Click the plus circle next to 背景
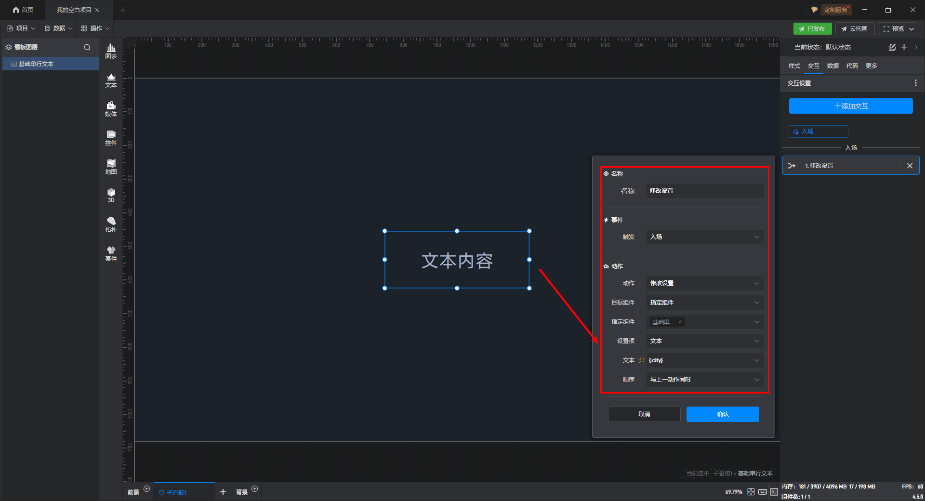This screenshot has height=501, width=925. (x=255, y=489)
